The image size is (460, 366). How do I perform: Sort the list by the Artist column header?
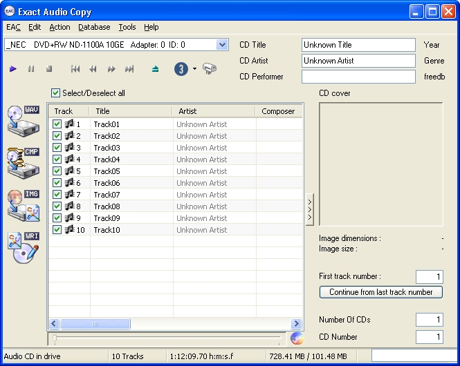pos(212,111)
